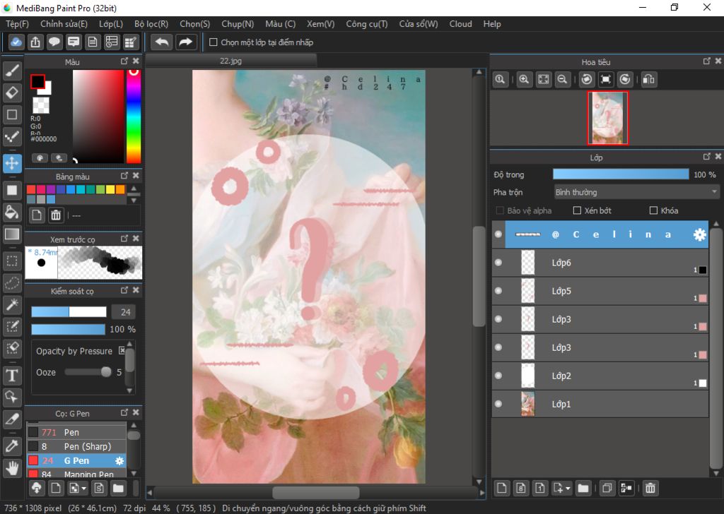The height and width of the screenshot is (514, 724).
Task: Select the Gradient tool
Action: (x=12, y=234)
